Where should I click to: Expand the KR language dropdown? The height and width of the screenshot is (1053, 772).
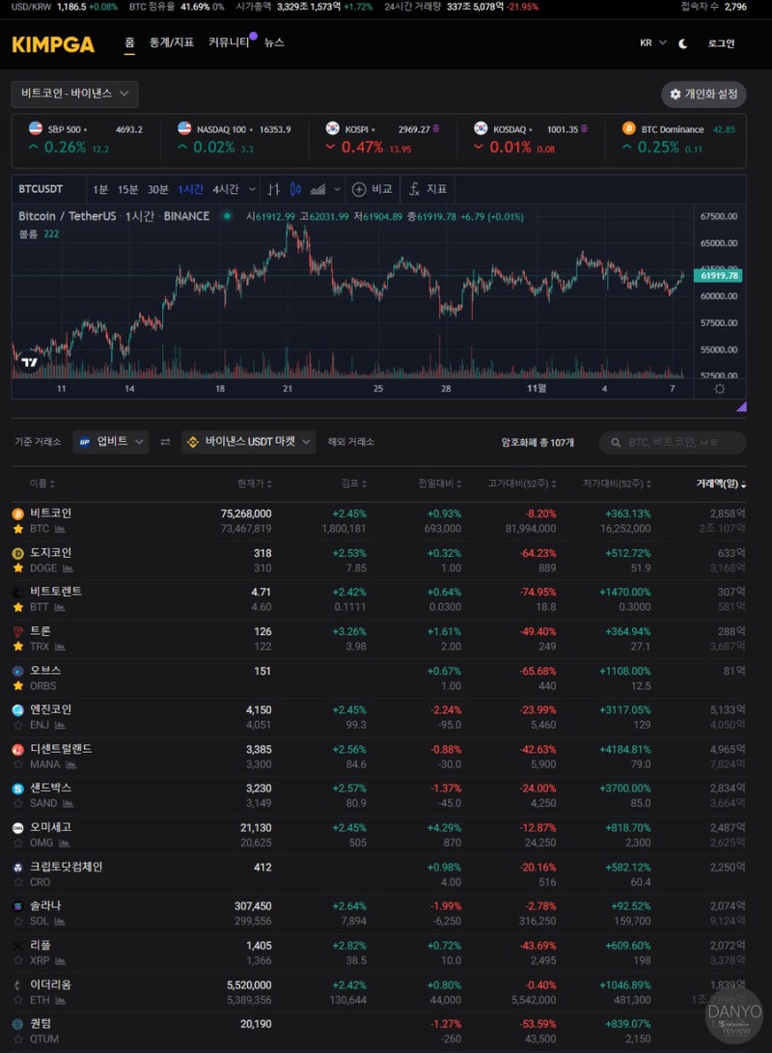click(x=652, y=42)
